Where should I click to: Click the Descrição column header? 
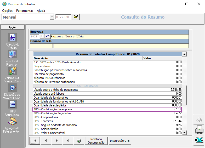88,58
